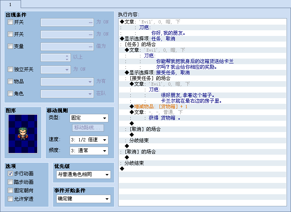
Task: Tick the 变量 condition checkbox
Action: tap(10, 46)
